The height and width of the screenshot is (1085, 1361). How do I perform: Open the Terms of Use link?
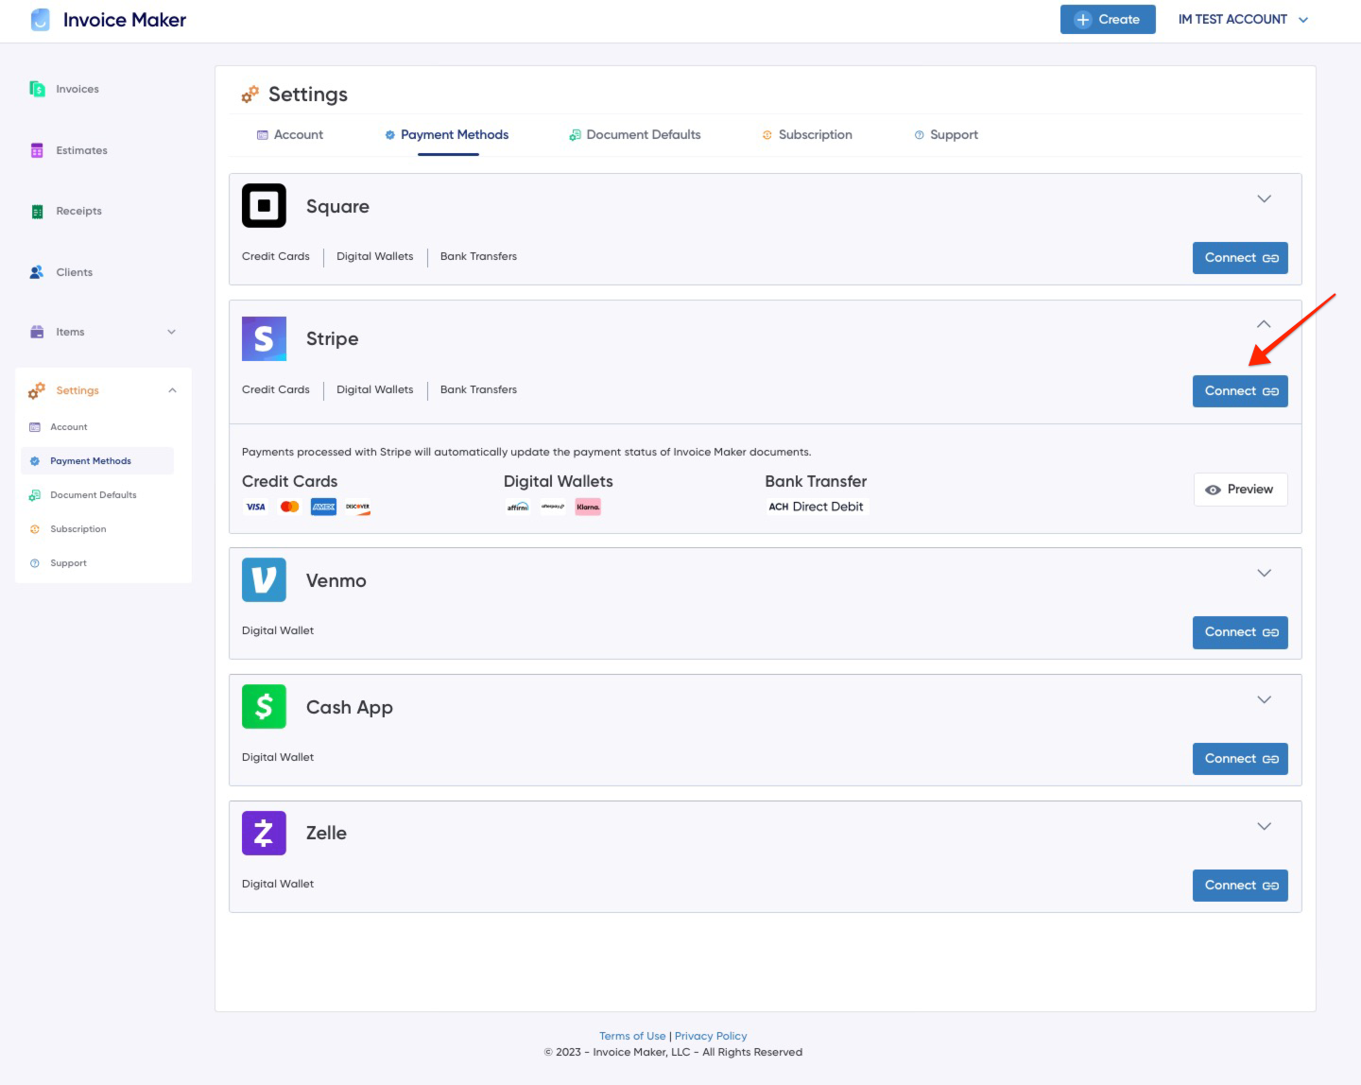pos(632,1036)
